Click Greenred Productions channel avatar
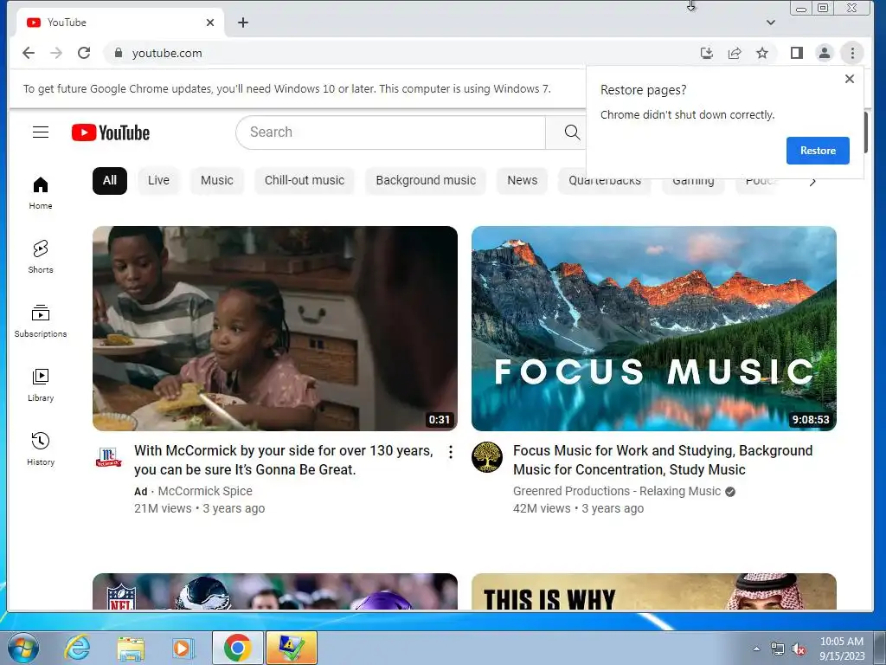This screenshot has height=665, width=886. (x=487, y=457)
